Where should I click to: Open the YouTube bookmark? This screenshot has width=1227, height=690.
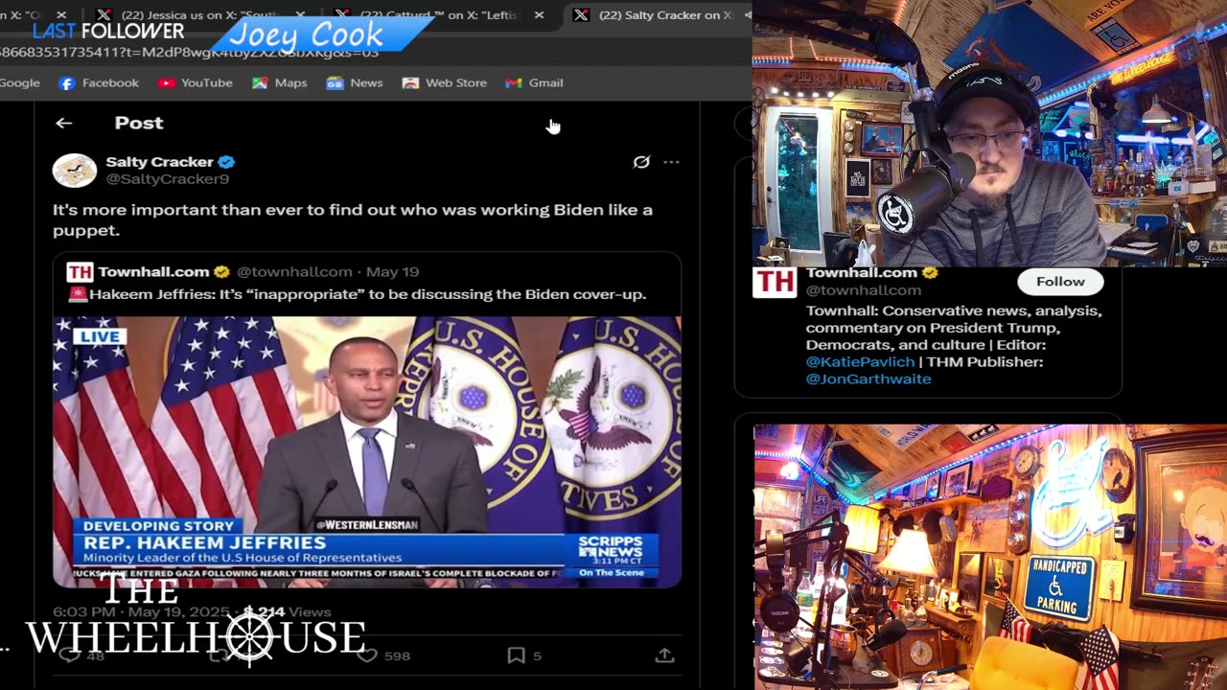pos(196,82)
